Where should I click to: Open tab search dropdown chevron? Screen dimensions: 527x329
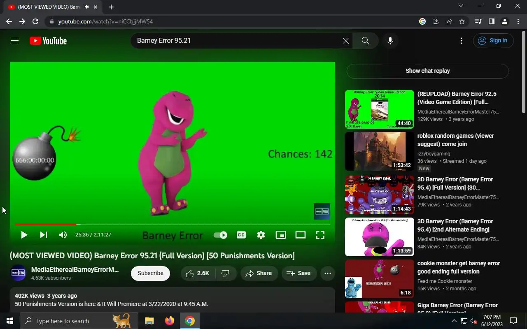click(461, 6)
